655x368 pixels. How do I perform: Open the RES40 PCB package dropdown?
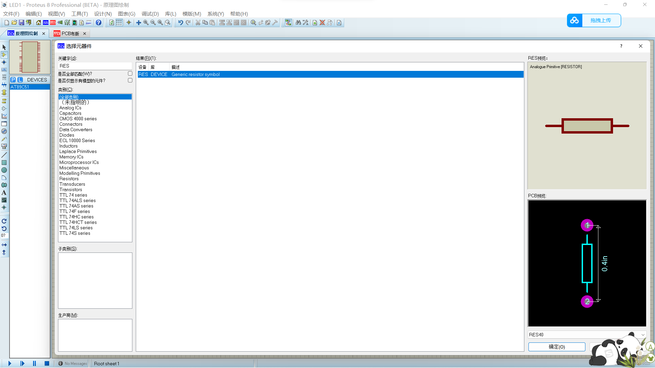click(643, 335)
